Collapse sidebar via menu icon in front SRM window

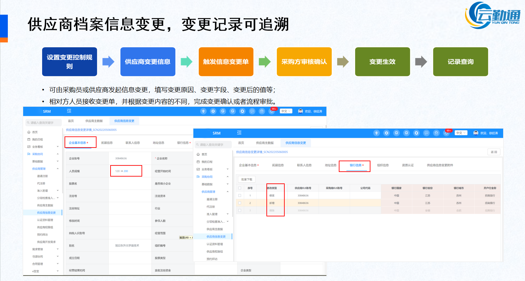[239, 133]
